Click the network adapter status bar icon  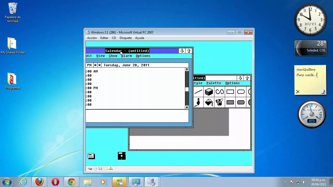pos(111,169)
